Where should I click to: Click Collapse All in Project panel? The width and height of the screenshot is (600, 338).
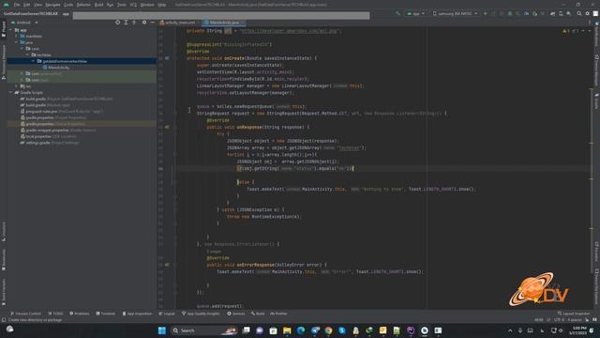pos(134,23)
